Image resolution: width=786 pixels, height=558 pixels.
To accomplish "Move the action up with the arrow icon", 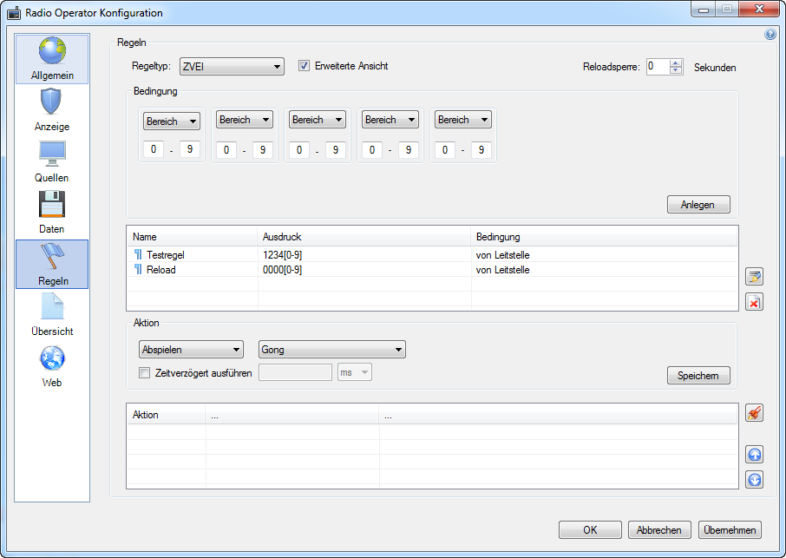I will [754, 454].
